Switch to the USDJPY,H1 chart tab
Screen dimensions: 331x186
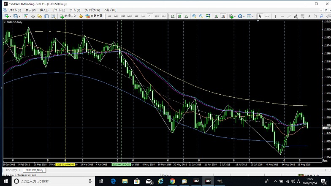11,170
